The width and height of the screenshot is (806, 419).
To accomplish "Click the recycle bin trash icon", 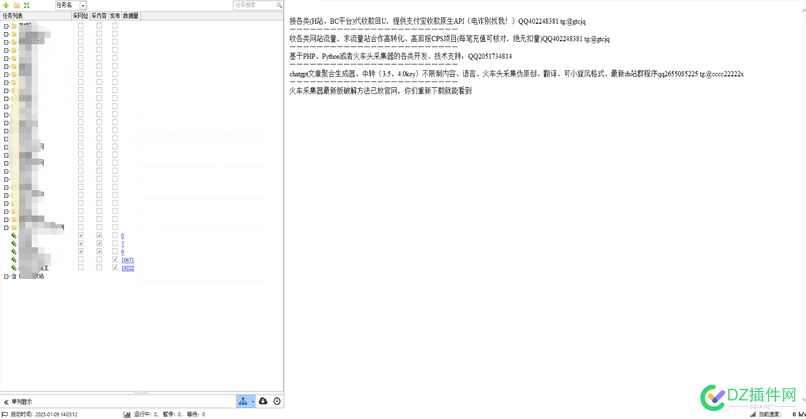I will (14, 276).
